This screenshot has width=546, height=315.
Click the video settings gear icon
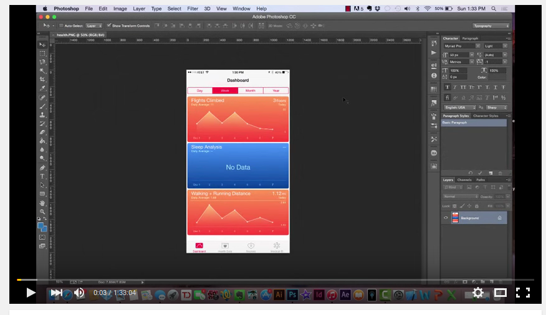coord(478,293)
